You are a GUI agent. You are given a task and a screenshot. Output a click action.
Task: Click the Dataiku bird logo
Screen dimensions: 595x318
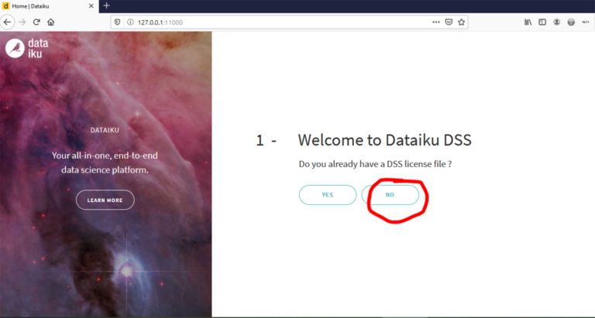pos(15,49)
